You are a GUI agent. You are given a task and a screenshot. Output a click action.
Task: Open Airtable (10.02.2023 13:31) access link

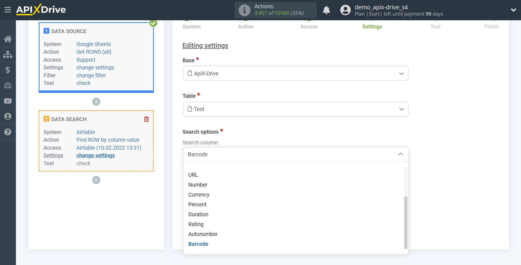tap(109, 148)
